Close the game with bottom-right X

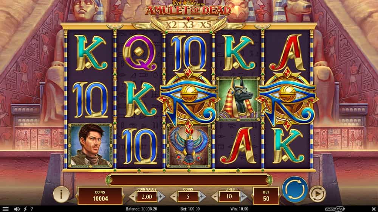(373, 209)
